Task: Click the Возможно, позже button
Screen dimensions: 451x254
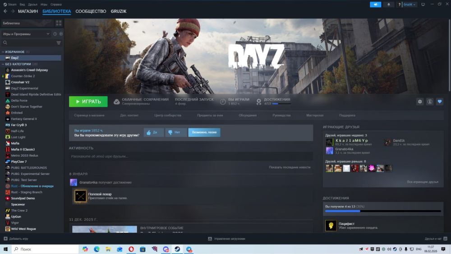Action: [204, 132]
